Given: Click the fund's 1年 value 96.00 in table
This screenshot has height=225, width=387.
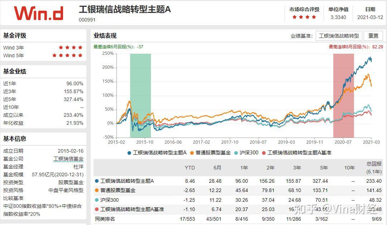Looking at the screenshot, I should (x=242, y=181).
